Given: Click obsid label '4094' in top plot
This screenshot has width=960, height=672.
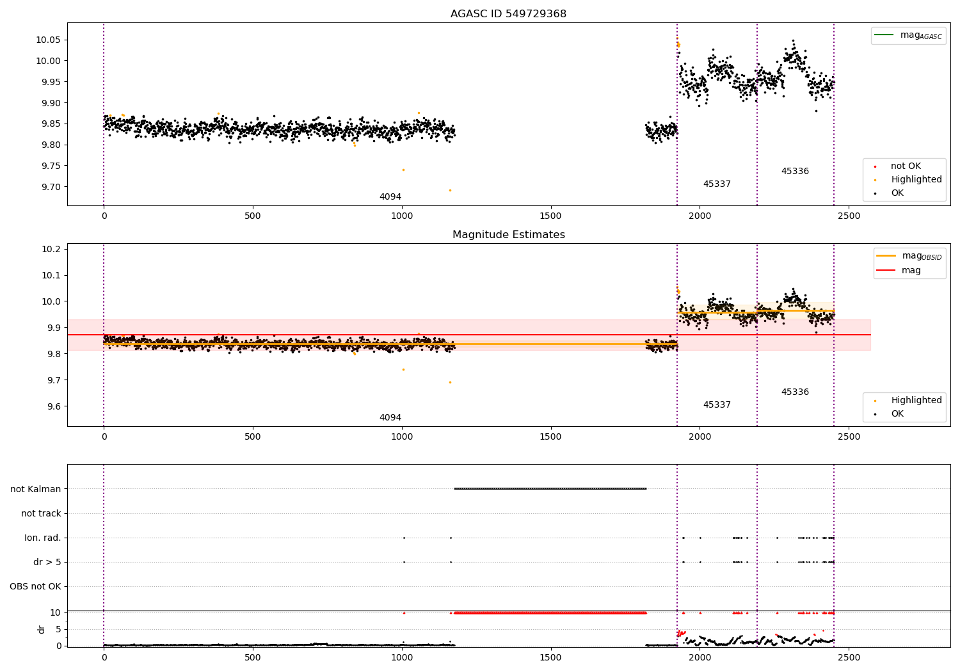Looking at the screenshot, I should [x=390, y=197].
